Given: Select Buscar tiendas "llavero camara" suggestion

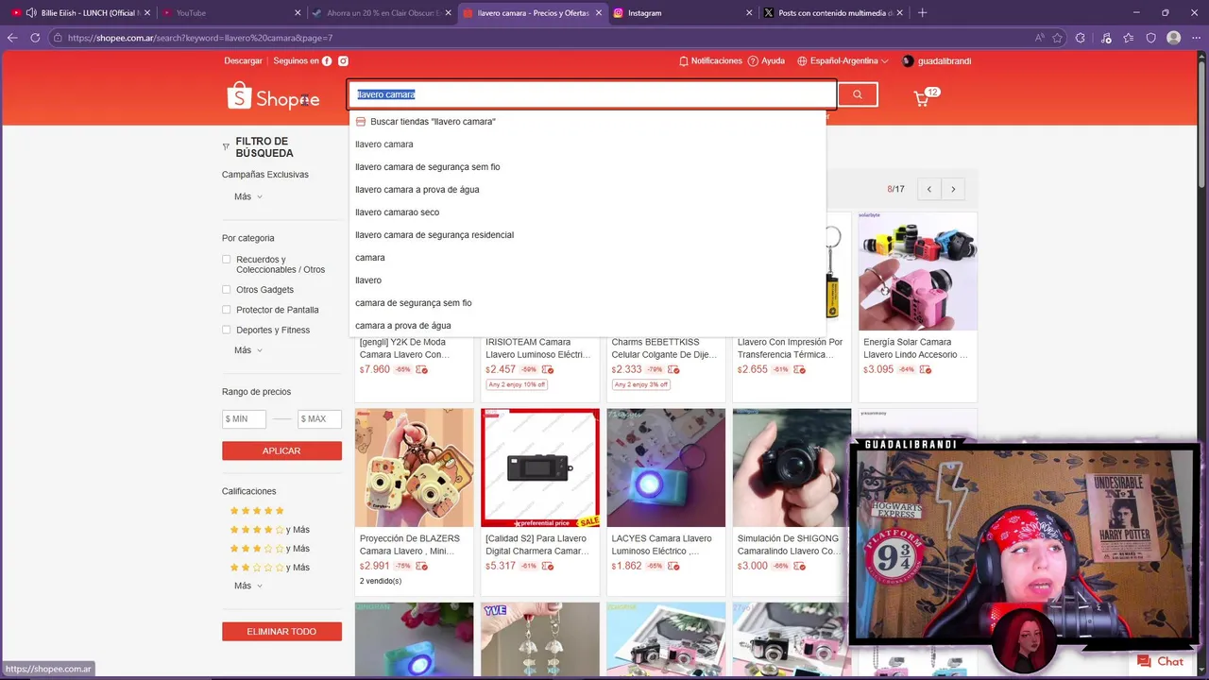Looking at the screenshot, I should coord(587,122).
